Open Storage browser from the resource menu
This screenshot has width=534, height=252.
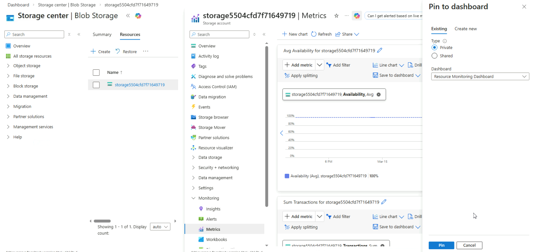point(213,117)
